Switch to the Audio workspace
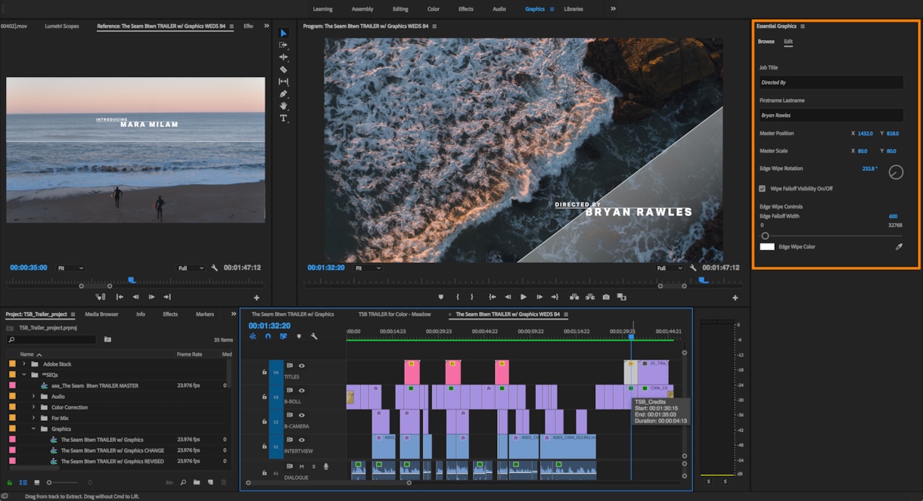This screenshot has height=501, width=923. 499,9
